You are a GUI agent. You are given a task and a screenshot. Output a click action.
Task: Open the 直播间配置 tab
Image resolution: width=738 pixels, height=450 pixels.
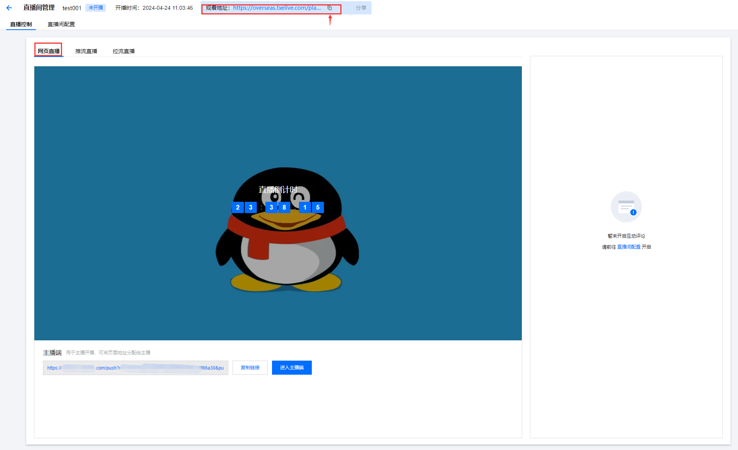(61, 24)
